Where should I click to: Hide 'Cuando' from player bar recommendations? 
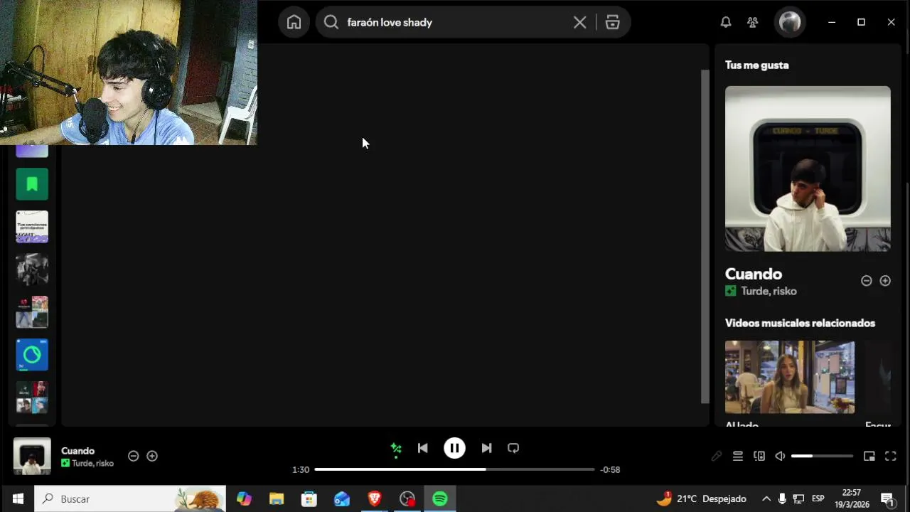133,456
